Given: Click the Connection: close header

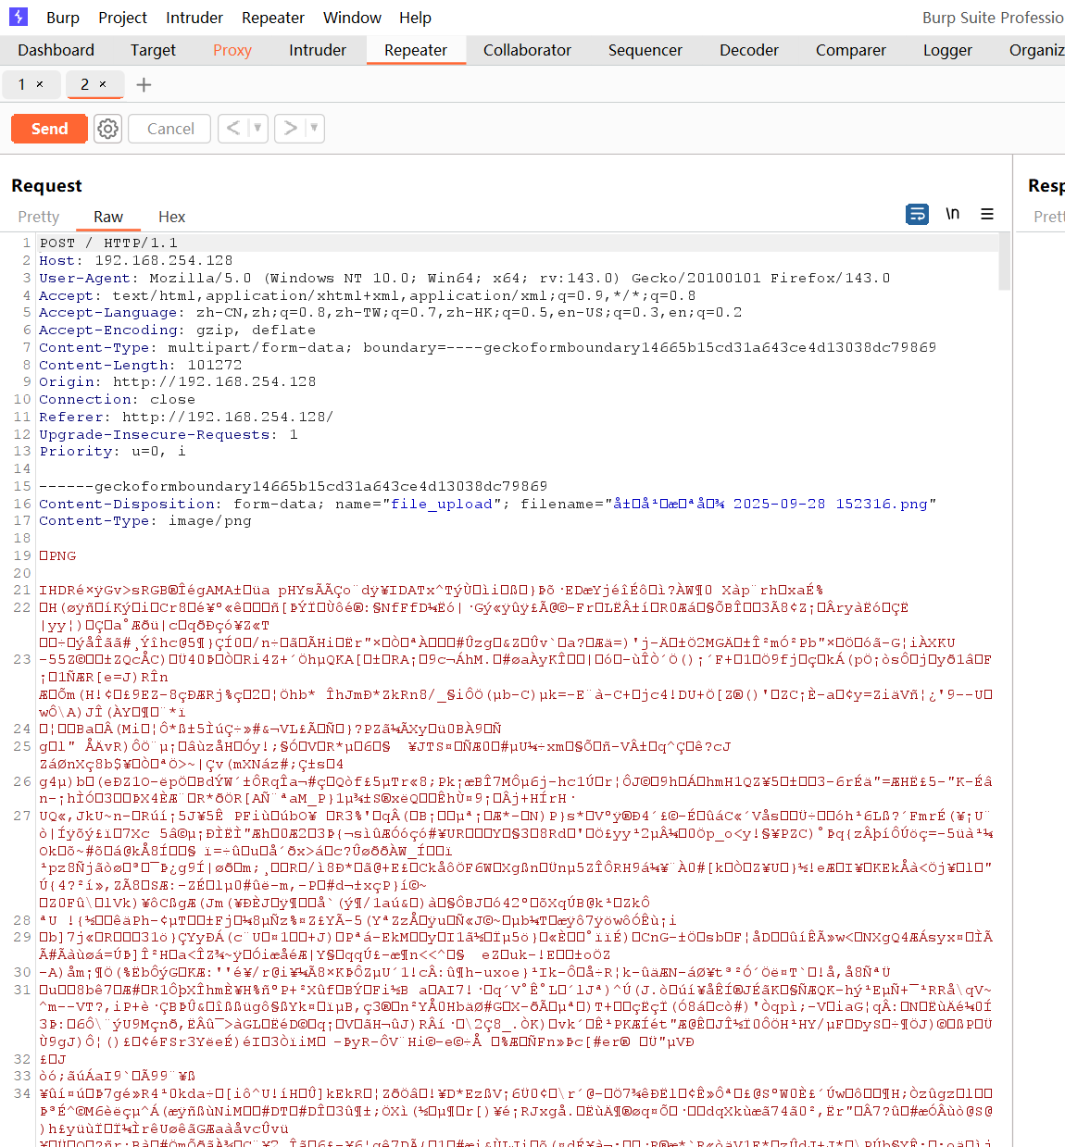Looking at the screenshot, I should click(117, 399).
